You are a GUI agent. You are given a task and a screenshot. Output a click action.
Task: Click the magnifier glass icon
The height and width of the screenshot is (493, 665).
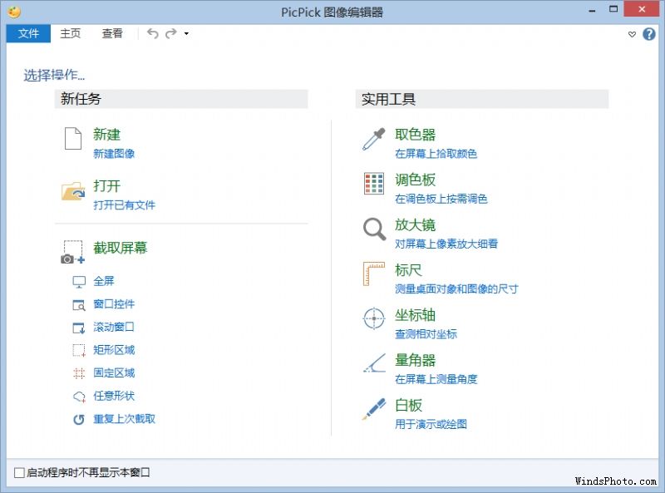coord(374,229)
